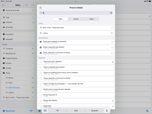
Task: Open the sidebar search magnifier icon
Action: pyautogui.click(x=26, y=5)
